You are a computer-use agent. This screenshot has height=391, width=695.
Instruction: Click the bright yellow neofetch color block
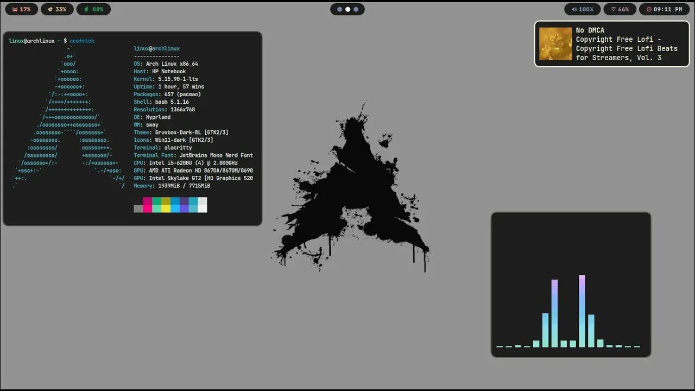(166, 209)
